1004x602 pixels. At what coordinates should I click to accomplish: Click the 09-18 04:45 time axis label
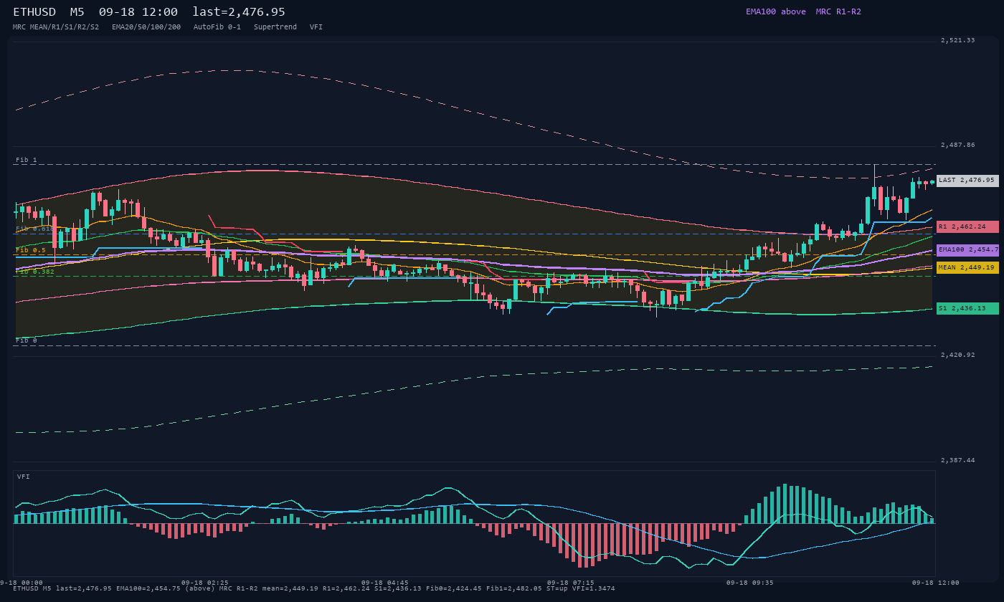(x=385, y=583)
